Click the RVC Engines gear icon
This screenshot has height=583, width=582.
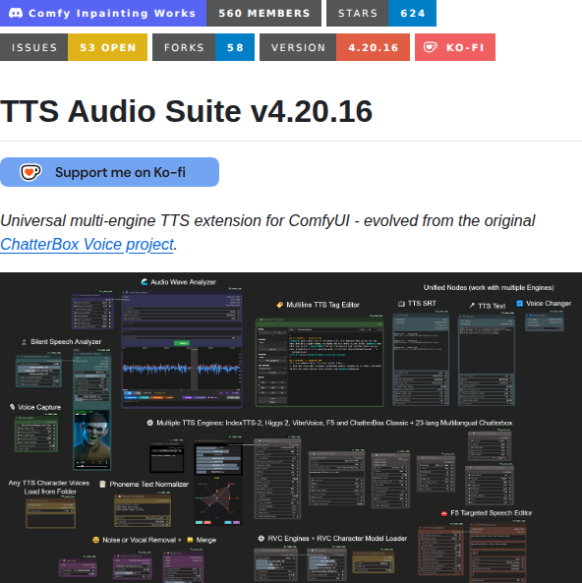click(262, 538)
